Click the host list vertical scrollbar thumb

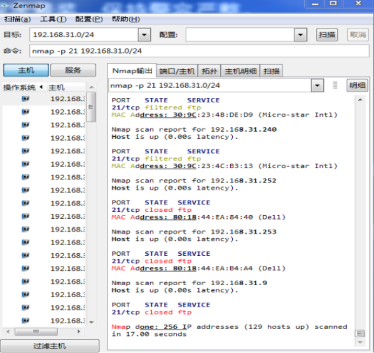coord(91,107)
